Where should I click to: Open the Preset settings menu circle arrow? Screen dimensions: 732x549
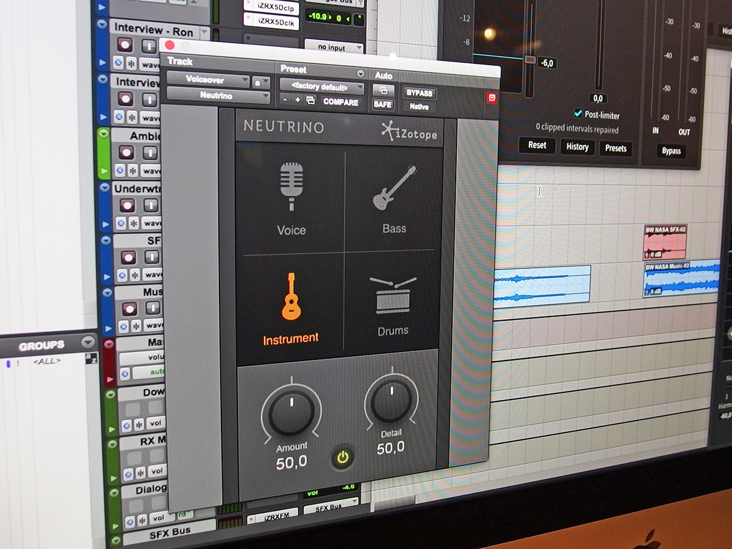coord(360,73)
